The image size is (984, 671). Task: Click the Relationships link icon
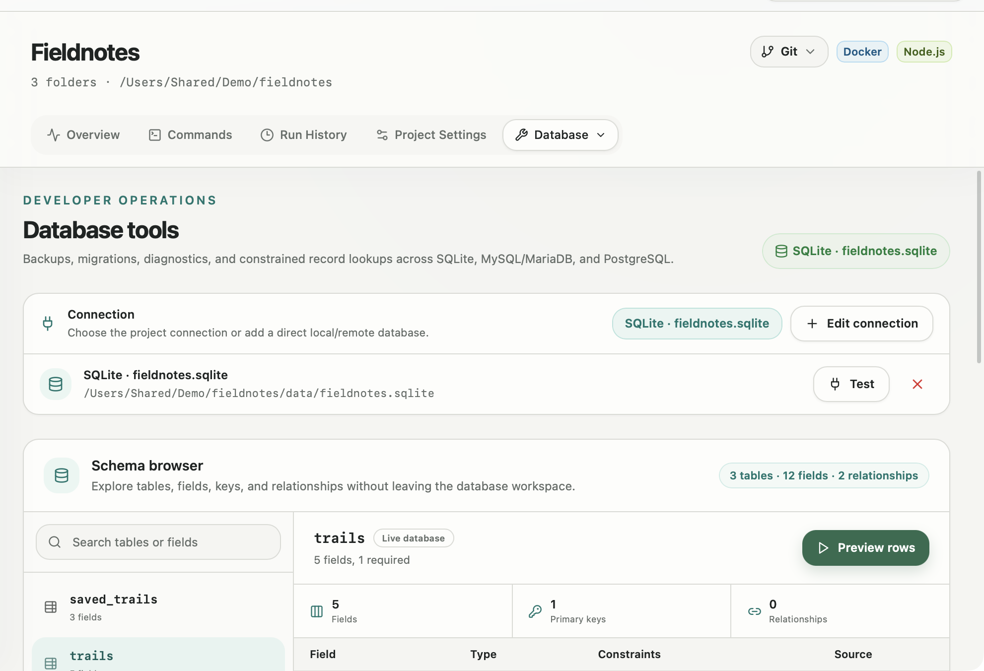[x=754, y=611]
